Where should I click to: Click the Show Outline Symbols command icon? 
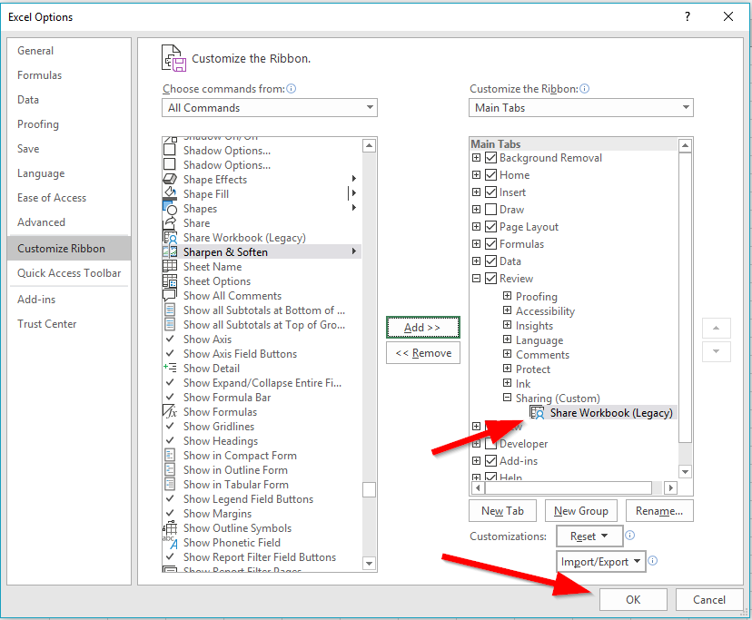[x=171, y=527]
